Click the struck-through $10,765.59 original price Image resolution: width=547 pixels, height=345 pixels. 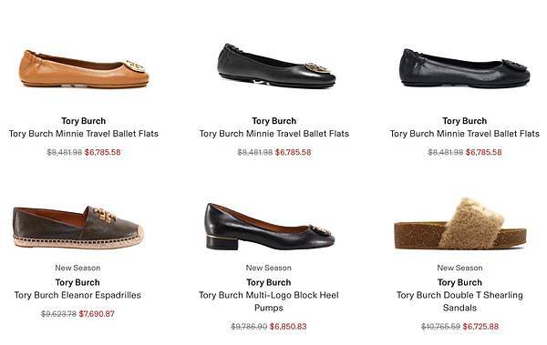click(x=440, y=327)
